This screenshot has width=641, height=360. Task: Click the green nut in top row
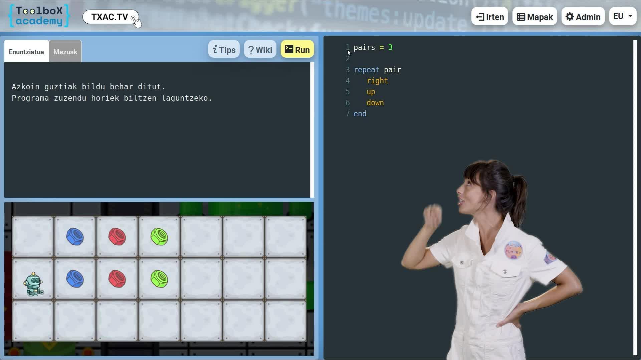coord(159,237)
